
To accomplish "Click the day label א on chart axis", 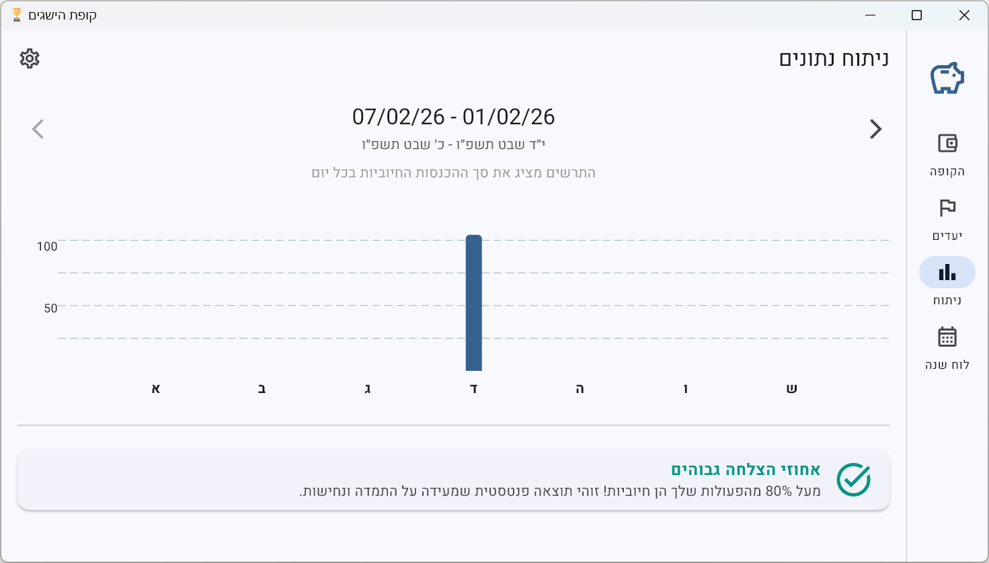I will 156,388.
